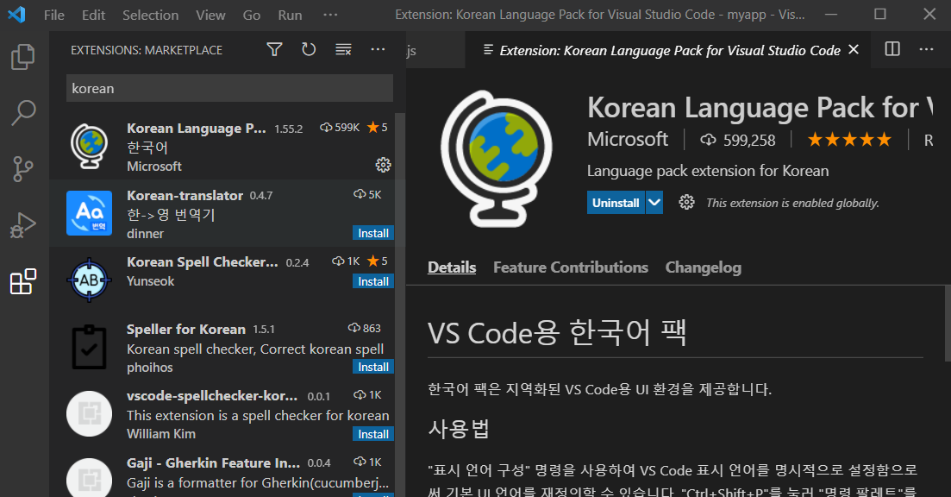Screen dimensions: 951x497
Task: Open the Run menu
Action: 290,16
